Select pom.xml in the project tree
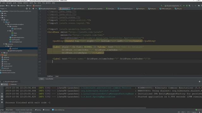The image size is (202, 113). [5, 68]
